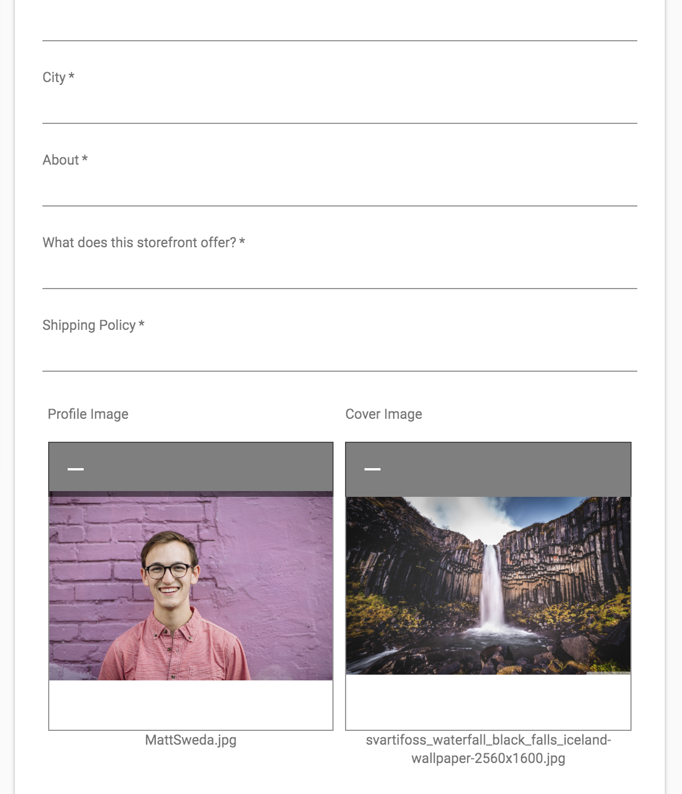Image resolution: width=682 pixels, height=794 pixels.
Task: Click the svartifoss waterfall wallpaper filename
Action: (x=488, y=749)
